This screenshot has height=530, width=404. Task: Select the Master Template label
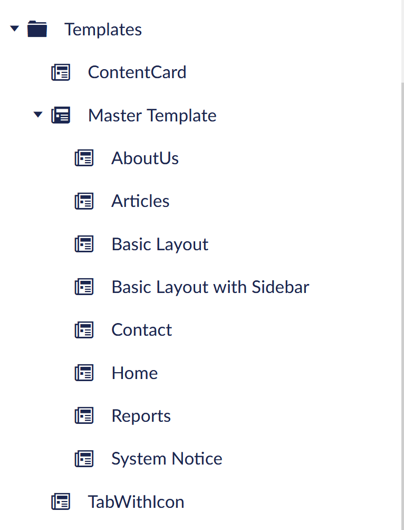click(x=152, y=115)
